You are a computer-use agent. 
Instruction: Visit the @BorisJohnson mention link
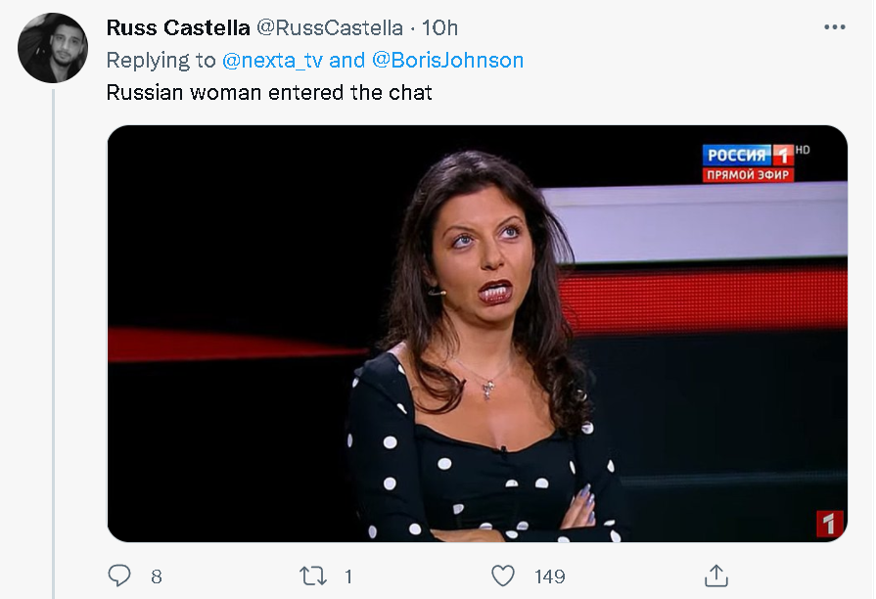[447, 60]
